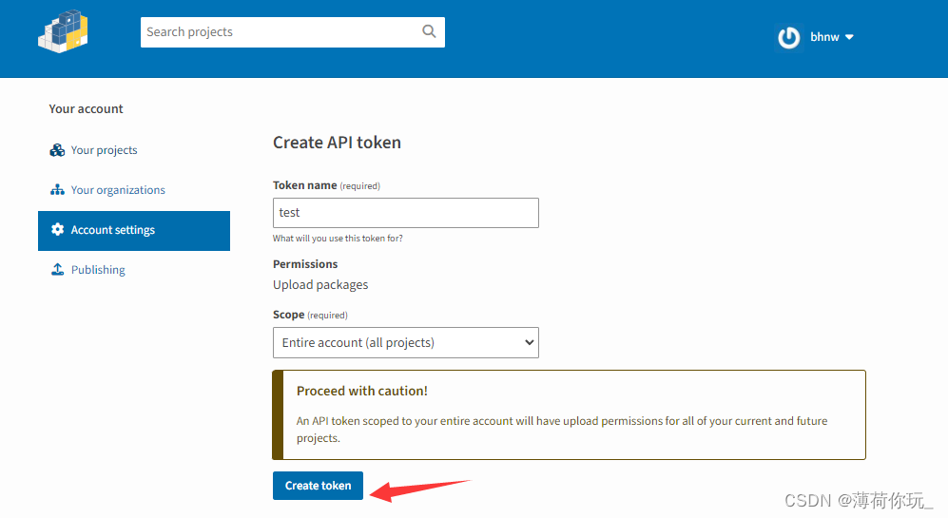The height and width of the screenshot is (518, 948).
Task: Click the sitemap icon beside Your organizations
Action: coord(57,190)
